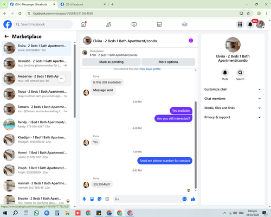
Task: Click the chat messages scrollbar
Action: [x=196, y=145]
